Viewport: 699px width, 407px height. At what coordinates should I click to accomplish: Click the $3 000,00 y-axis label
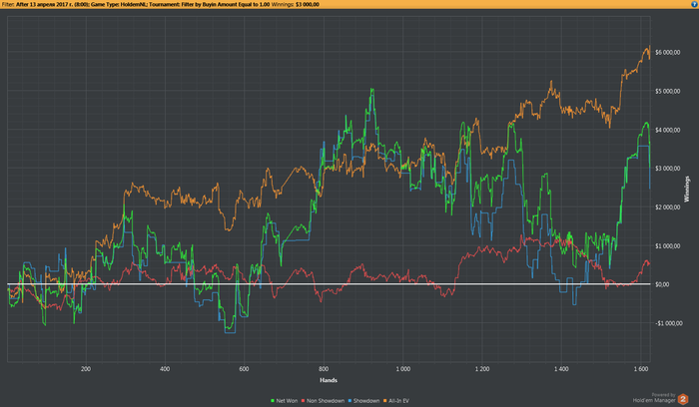[668, 169]
